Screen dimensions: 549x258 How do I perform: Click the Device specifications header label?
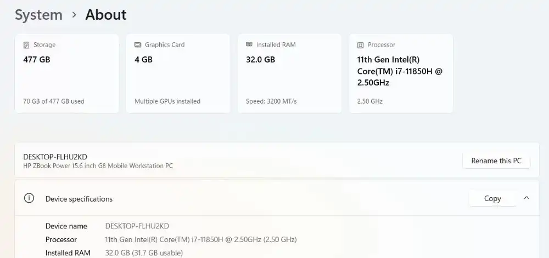coord(79,199)
